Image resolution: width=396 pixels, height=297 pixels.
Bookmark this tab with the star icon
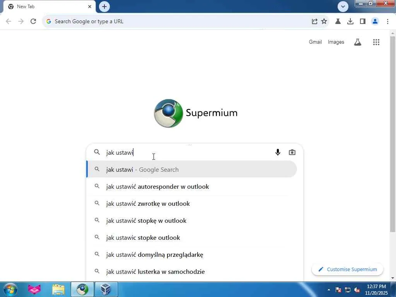click(x=324, y=22)
